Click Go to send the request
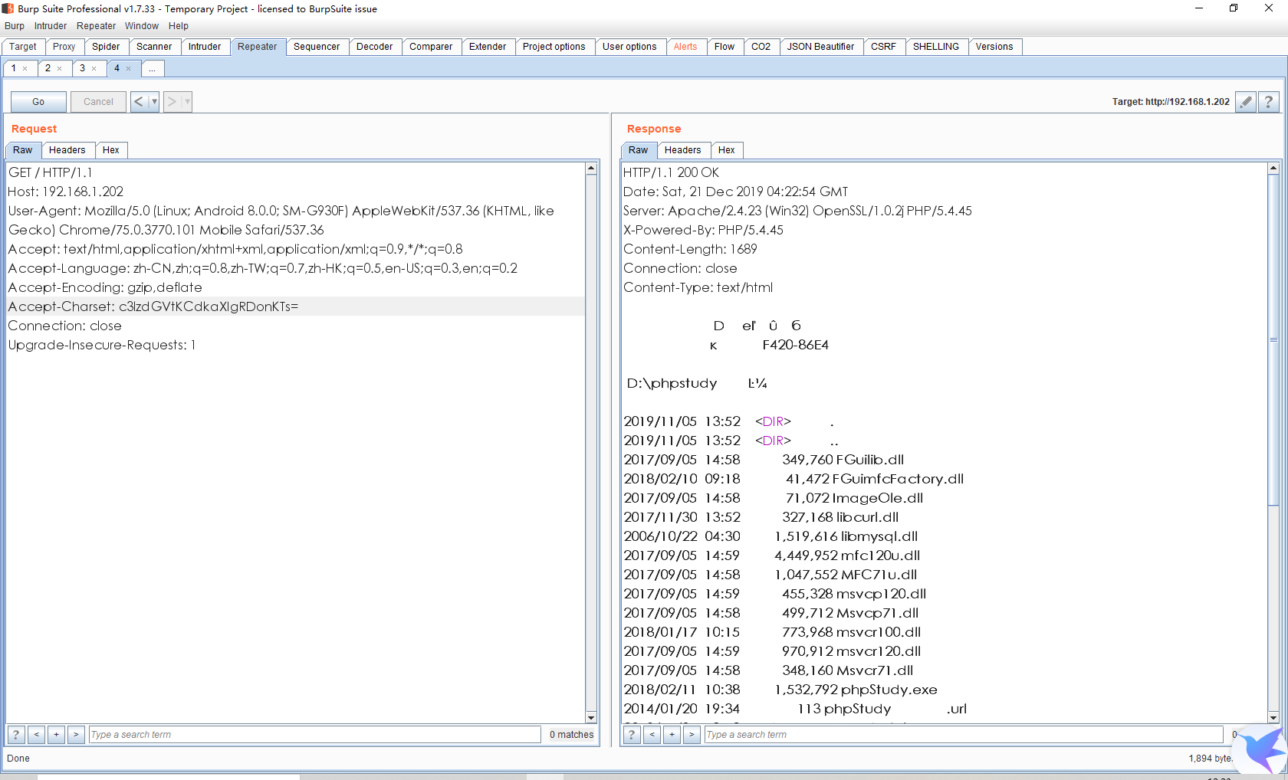 (x=38, y=102)
